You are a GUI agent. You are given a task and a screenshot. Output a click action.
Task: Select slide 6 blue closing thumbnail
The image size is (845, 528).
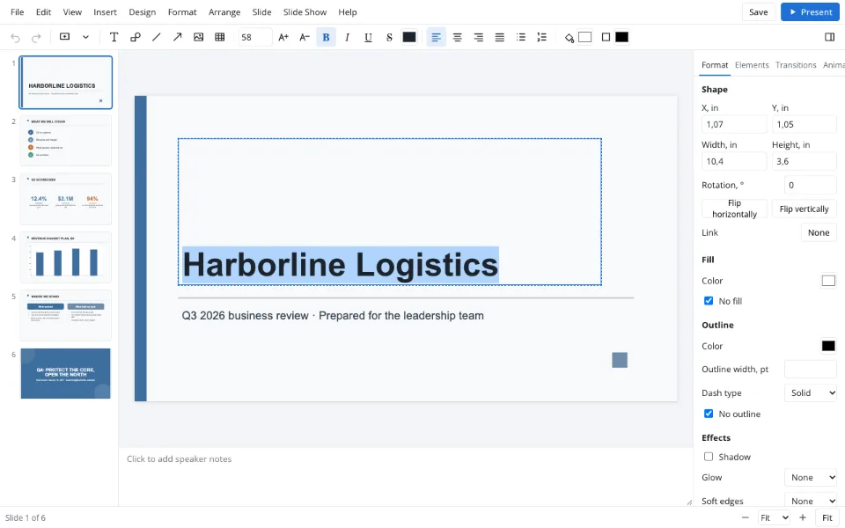(66, 373)
